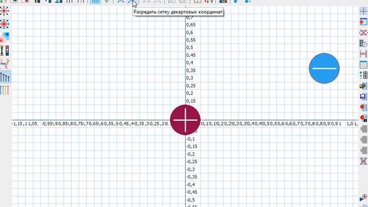Screen dimensions: 368x207
Task: Open the table calendar icon
Action: point(363,64)
